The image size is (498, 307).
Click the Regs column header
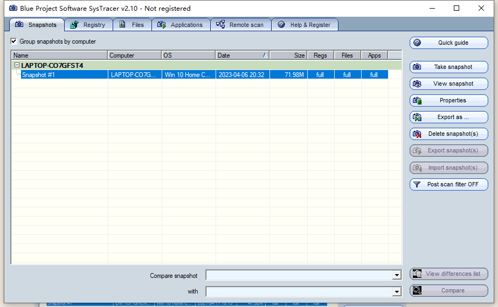[x=321, y=55]
